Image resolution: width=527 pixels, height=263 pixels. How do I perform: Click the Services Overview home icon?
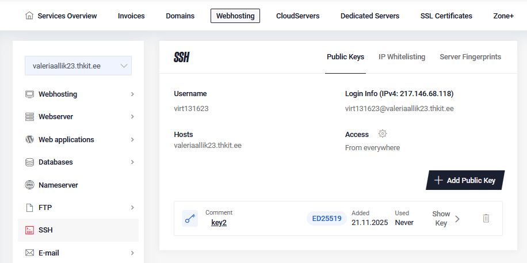29,16
